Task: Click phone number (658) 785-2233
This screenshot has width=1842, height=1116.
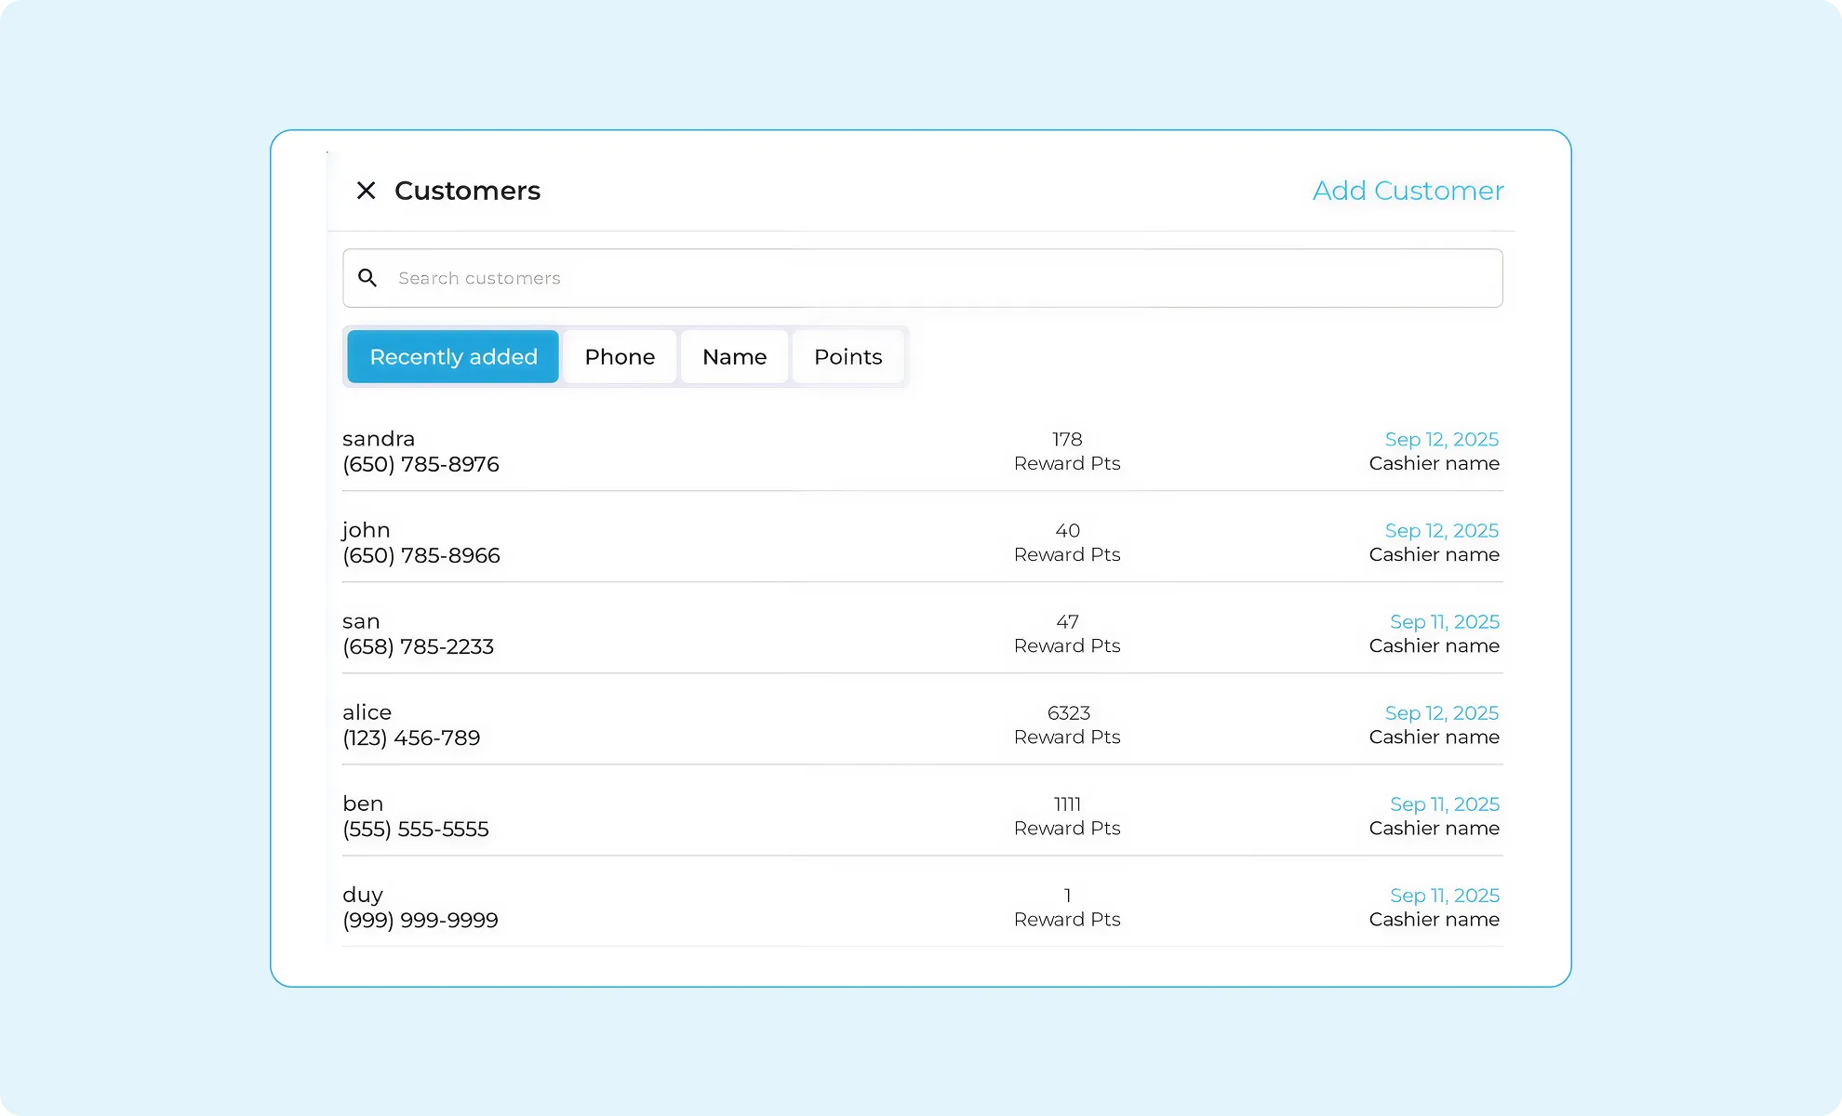Action: tap(418, 646)
